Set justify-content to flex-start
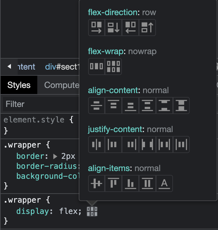The width and height of the screenshot is (218, 230). (113, 144)
